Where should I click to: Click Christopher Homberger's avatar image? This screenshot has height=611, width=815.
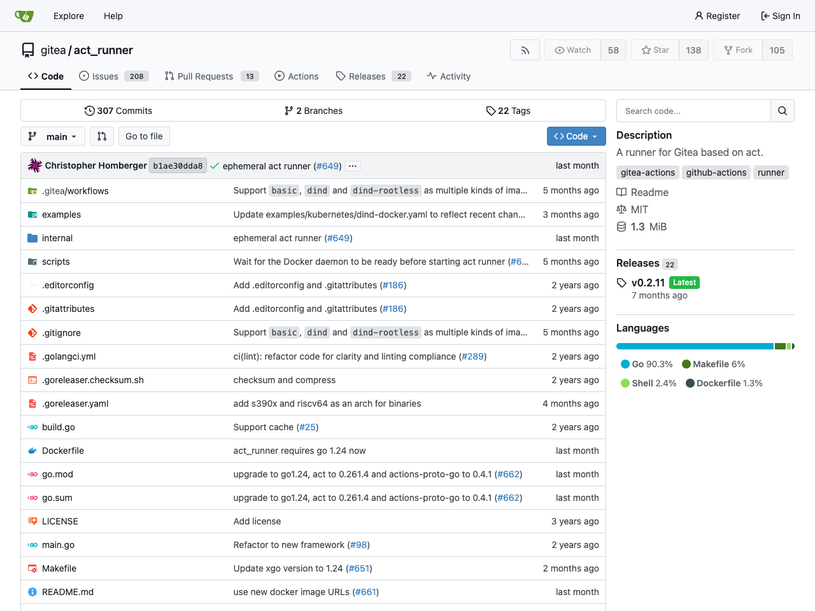pyautogui.click(x=35, y=165)
